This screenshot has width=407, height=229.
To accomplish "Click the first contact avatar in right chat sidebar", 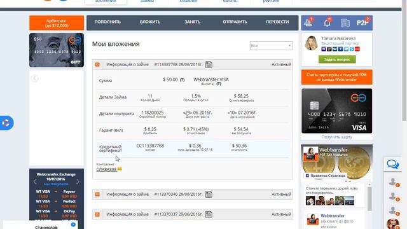I will pos(393,182).
